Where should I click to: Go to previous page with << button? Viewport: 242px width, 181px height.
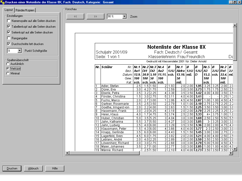click(x=75, y=17)
